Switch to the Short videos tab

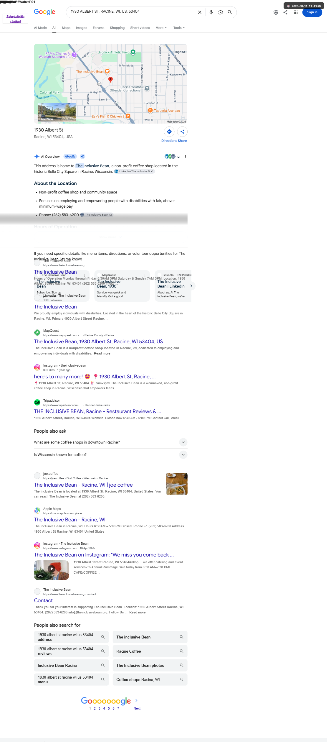(140, 28)
